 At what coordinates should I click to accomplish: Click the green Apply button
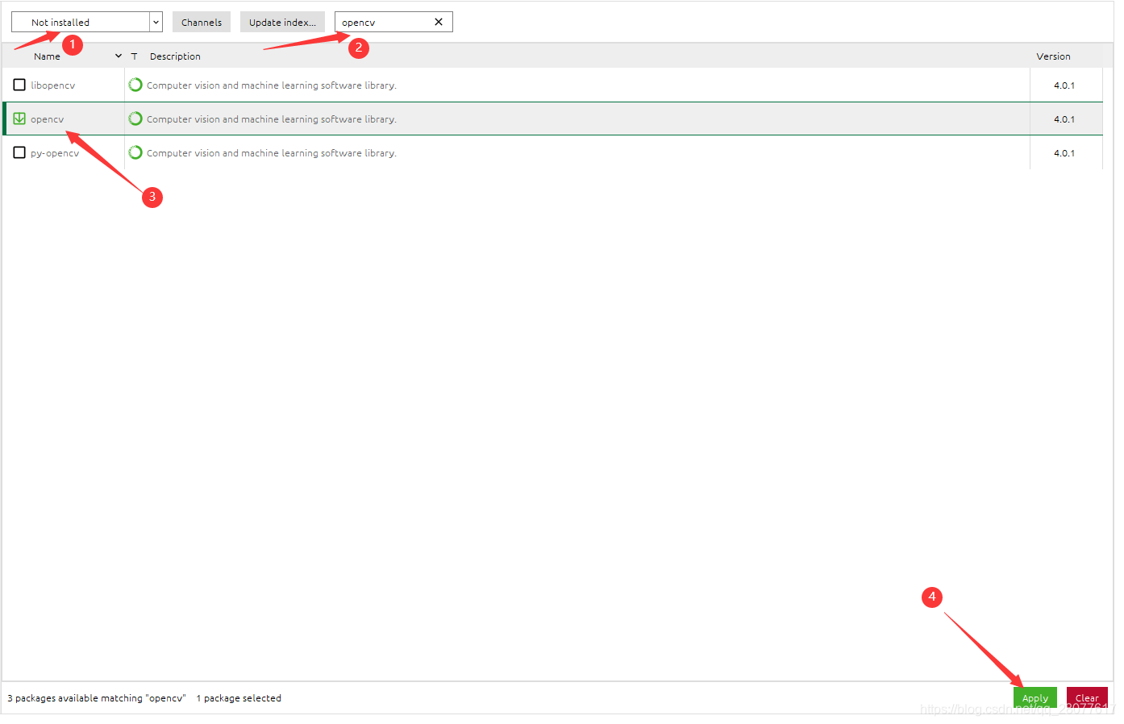tap(1034, 697)
